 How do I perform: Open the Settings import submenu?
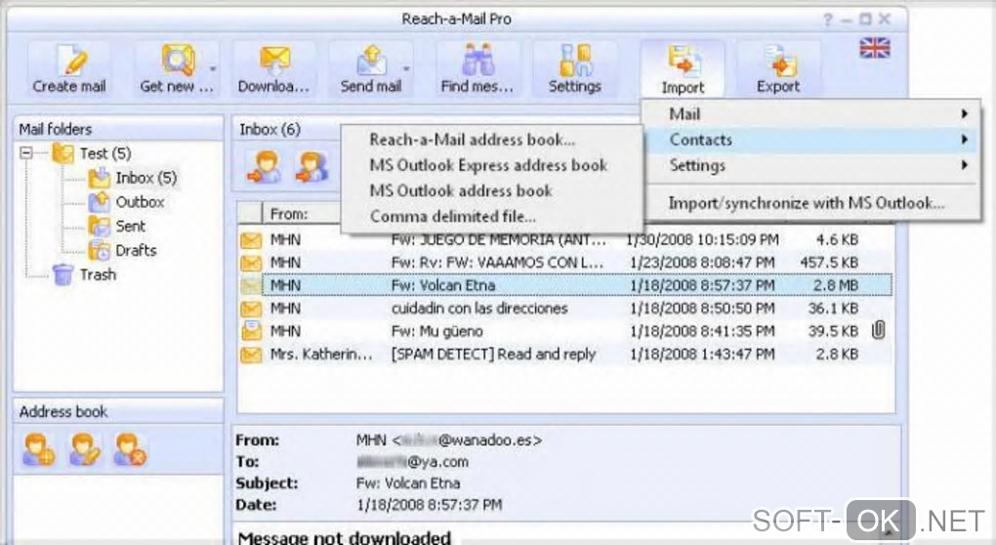click(813, 165)
